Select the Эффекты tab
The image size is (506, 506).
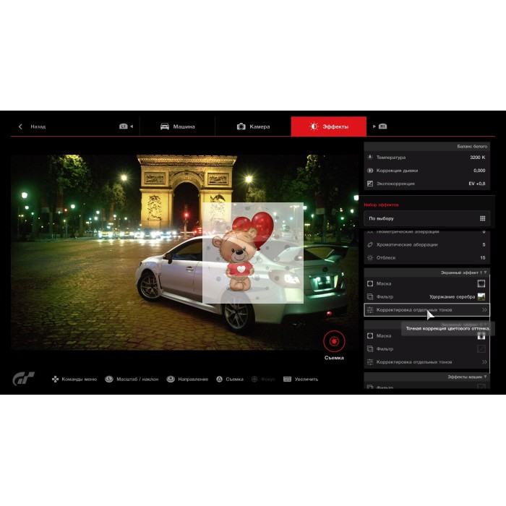tap(329, 126)
